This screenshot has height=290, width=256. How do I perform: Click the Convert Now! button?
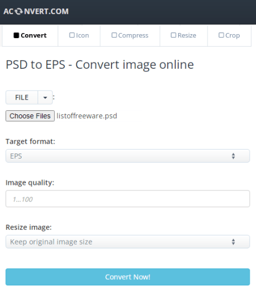(x=127, y=277)
